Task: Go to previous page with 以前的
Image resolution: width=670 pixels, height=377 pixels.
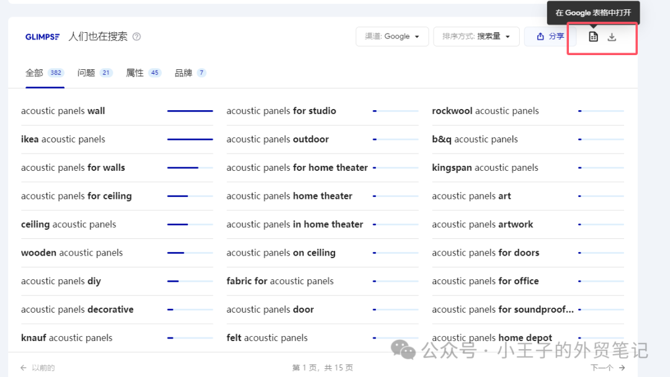Action: tap(38, 368)
